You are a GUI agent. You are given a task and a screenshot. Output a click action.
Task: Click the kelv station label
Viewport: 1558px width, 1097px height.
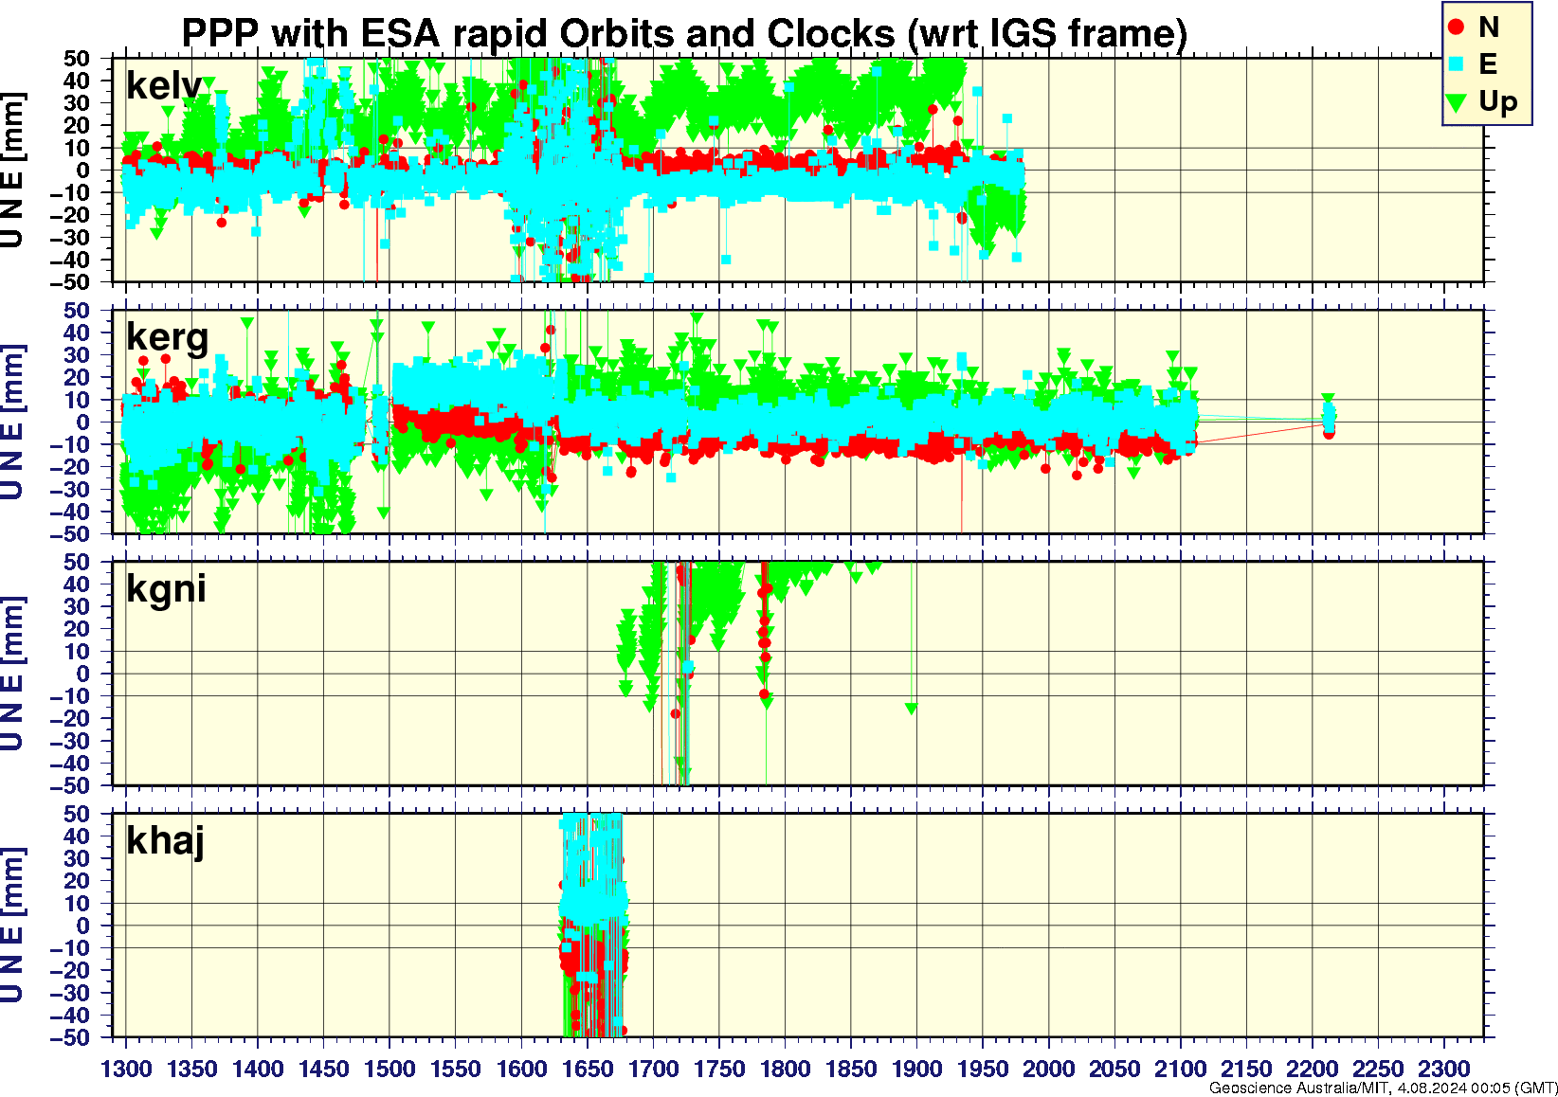point(164,85)
